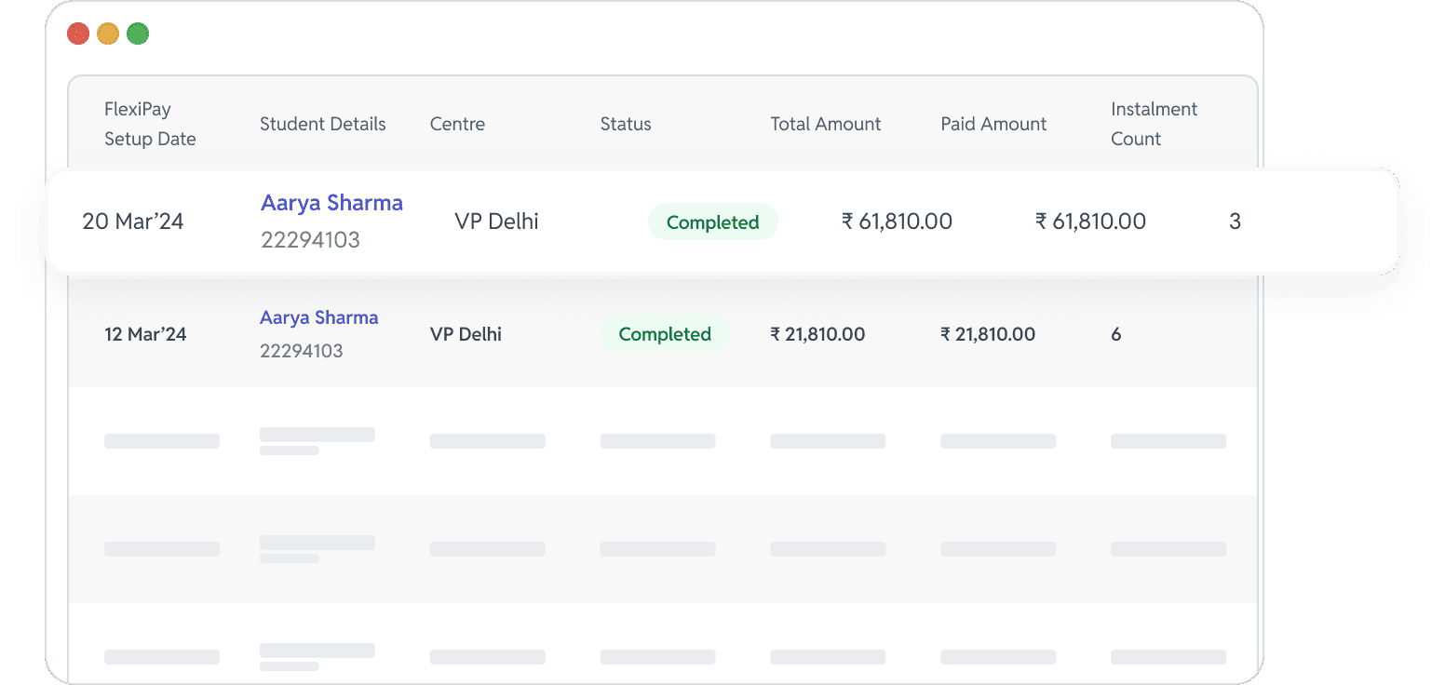1445x685 pixels.
Task: Select the Paid Amount column header
Action: [993, 124]
